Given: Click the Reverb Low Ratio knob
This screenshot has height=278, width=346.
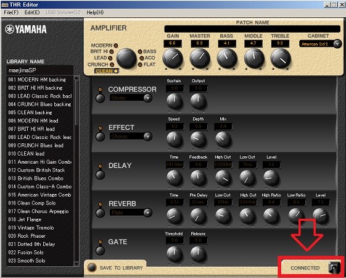Looking at the screenshot, I should point(296,216).
